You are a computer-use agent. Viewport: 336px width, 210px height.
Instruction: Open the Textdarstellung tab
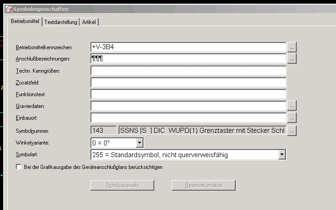61,22
